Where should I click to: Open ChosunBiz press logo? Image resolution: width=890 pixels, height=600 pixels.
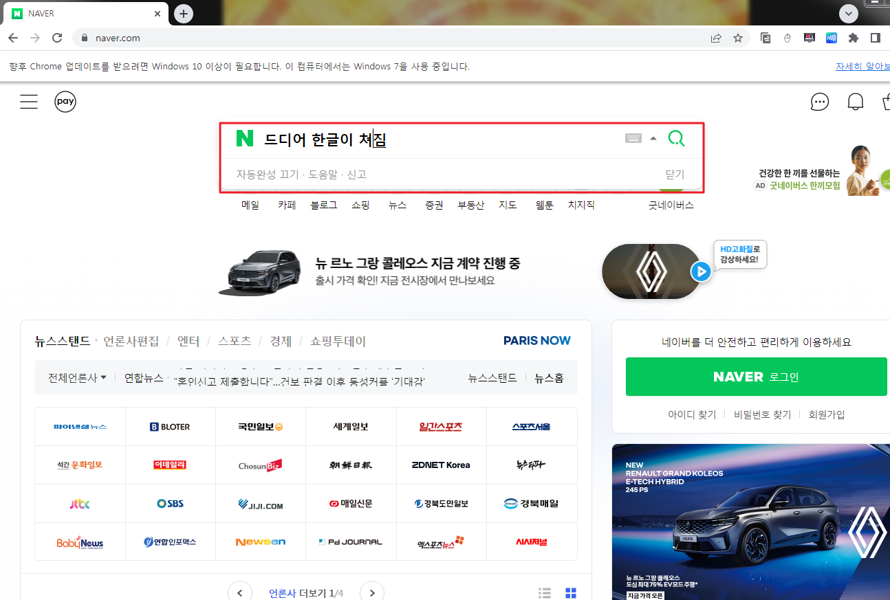pos(261,465)
